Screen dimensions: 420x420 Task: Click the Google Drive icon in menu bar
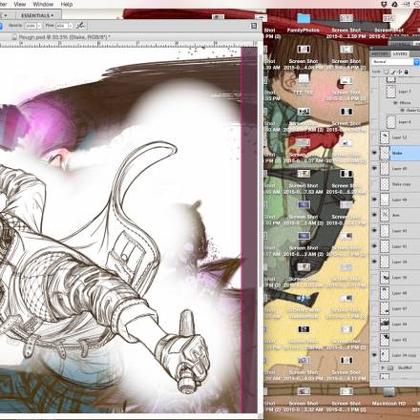(x=394, y=4)
